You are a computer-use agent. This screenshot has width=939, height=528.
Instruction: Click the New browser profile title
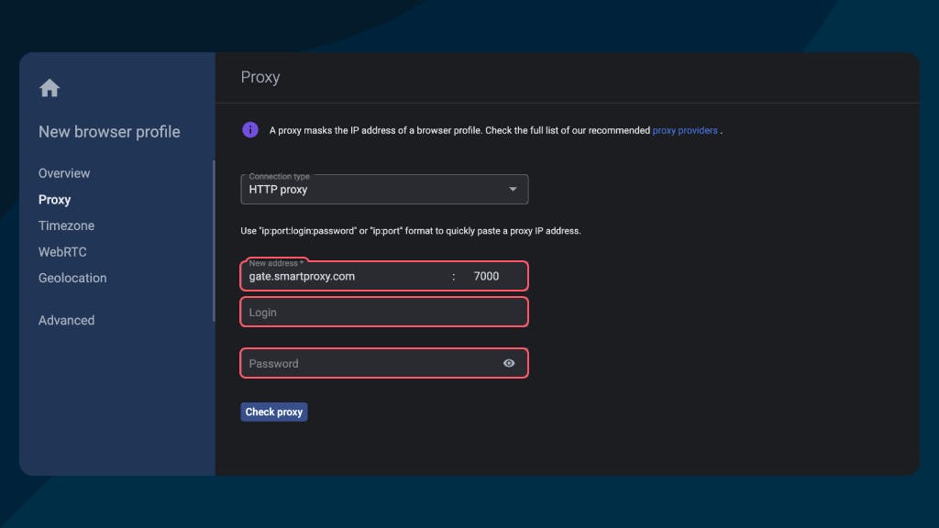click(109, 132)
